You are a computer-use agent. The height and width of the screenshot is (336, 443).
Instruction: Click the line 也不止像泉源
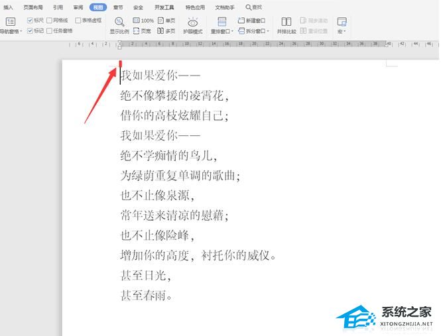[157, 196]
